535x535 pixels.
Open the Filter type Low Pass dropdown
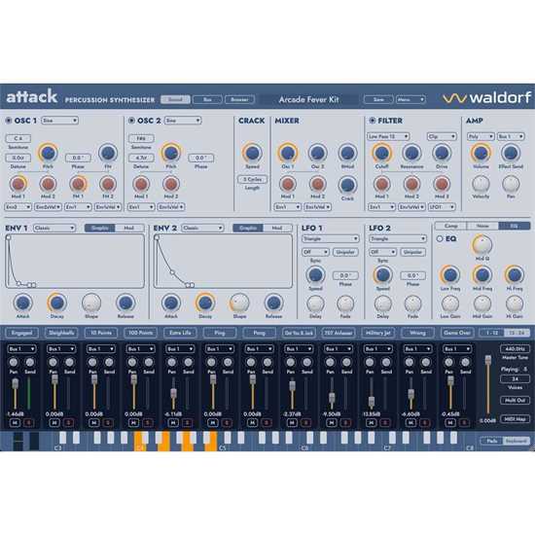[388, 136]
